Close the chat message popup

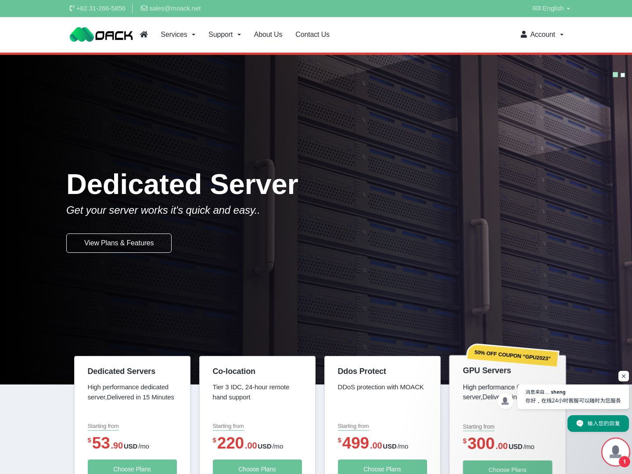[624, 376]
